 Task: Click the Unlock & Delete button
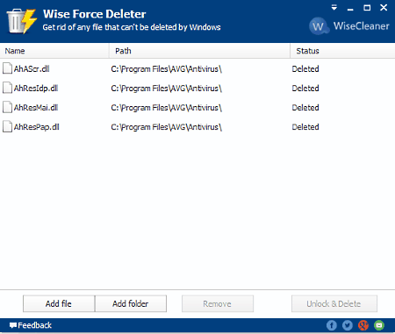[334, 303]
